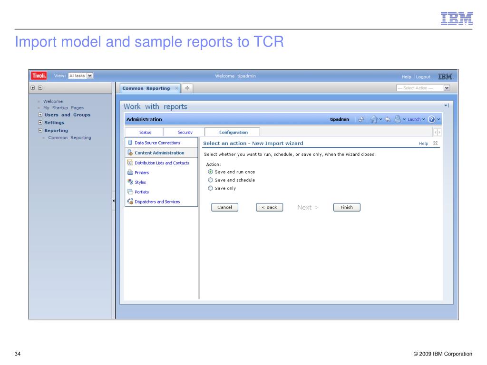
Task: Click the Home icon in Administration toolbar
Action: 374,119
